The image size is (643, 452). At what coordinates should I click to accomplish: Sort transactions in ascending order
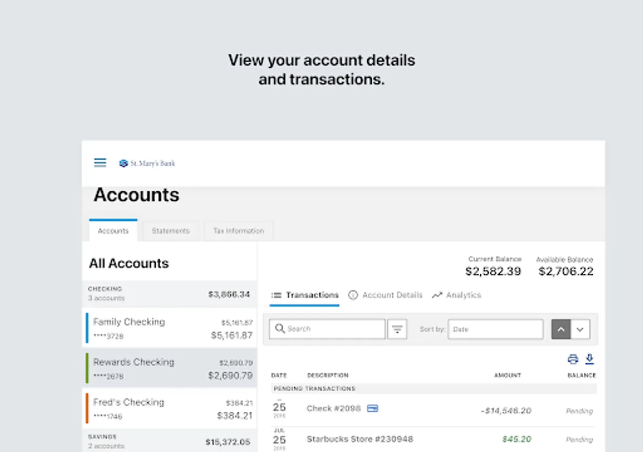[561, 329]
